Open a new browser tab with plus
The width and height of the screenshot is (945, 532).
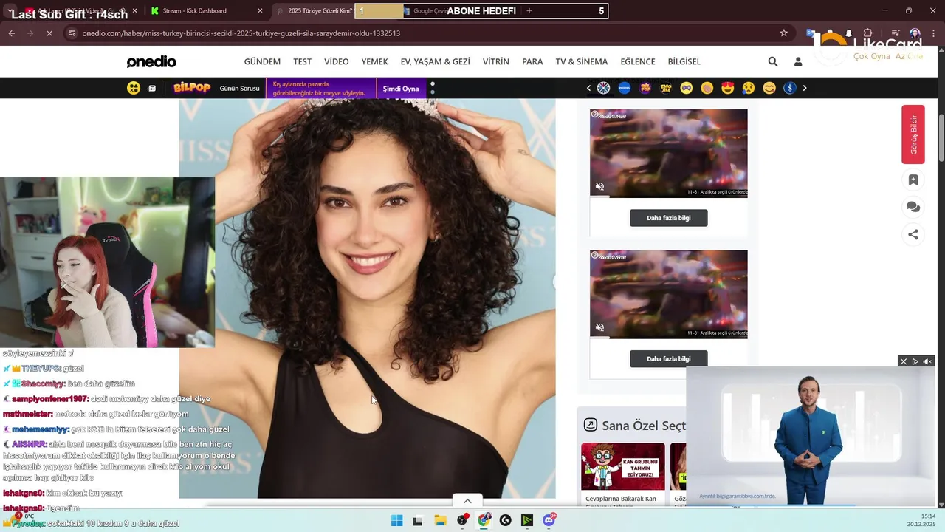[529, 11]
